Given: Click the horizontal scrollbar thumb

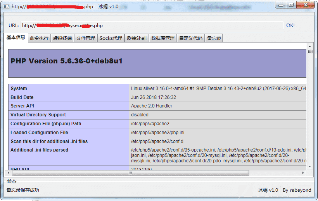Looking at the screenshot, I should [x=130, y=173].
